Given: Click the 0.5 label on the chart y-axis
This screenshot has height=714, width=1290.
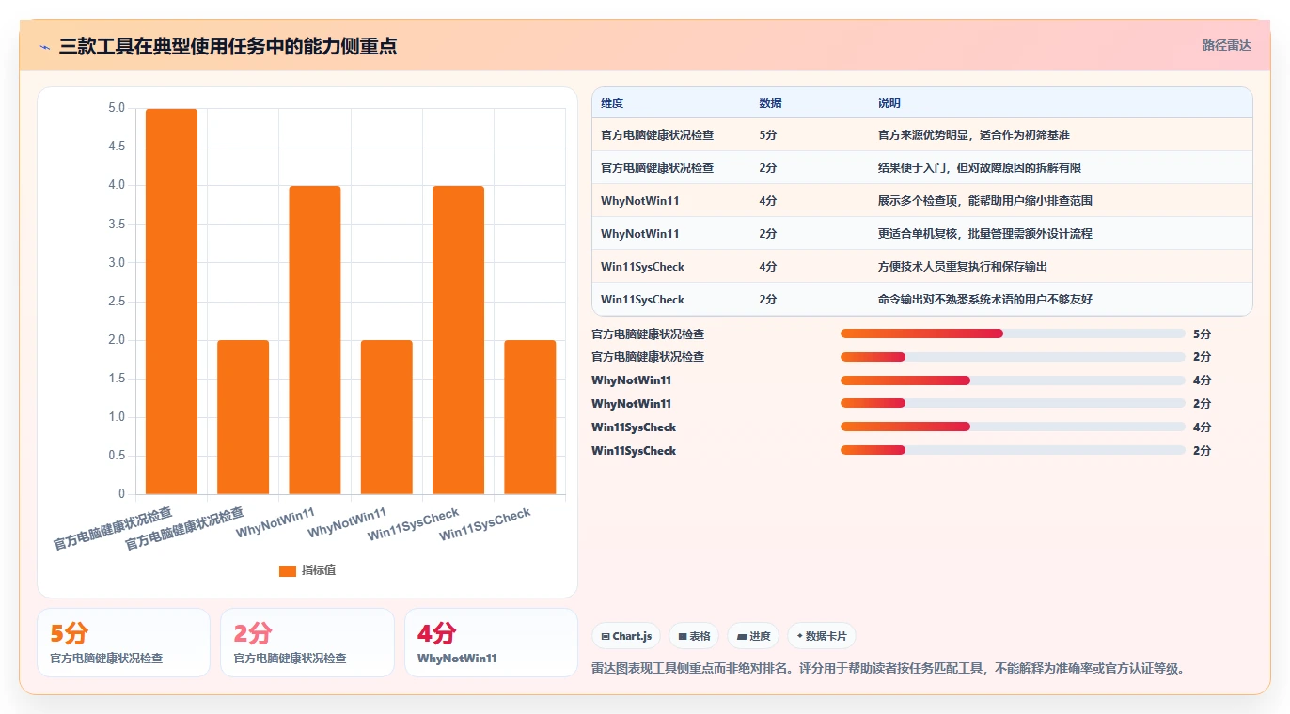Looking at the screenshot, I should coord(117,456).
